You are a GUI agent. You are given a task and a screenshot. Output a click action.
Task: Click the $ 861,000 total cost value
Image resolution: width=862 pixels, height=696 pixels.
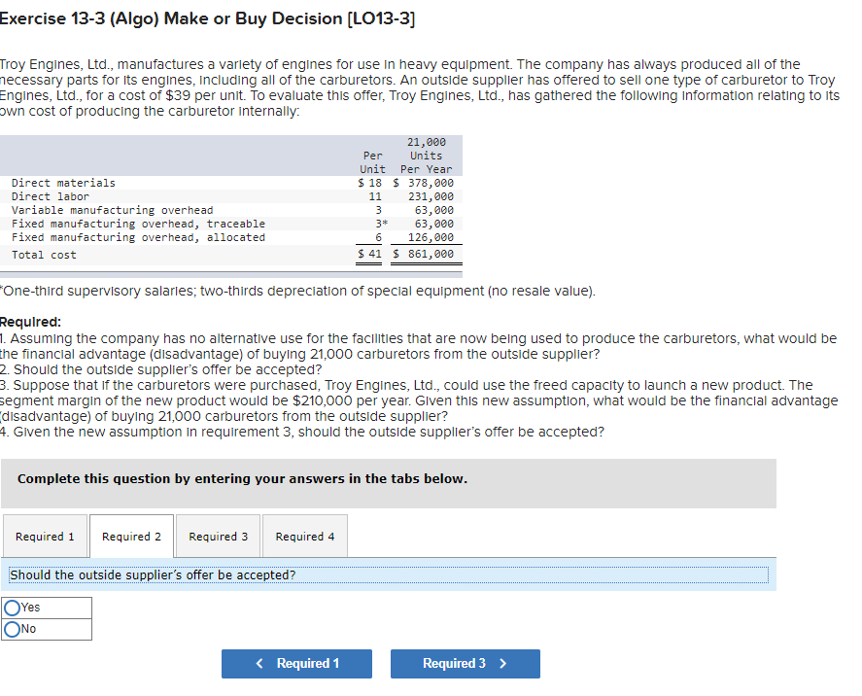click(424, 254)
